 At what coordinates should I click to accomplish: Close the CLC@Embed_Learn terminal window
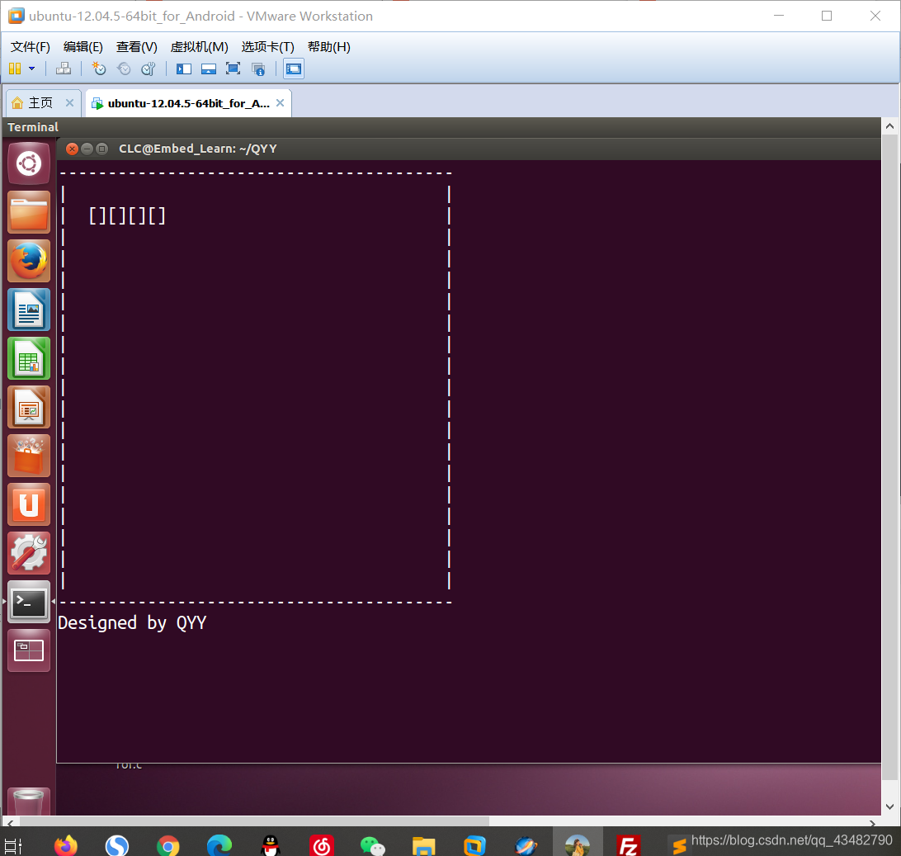72,149
